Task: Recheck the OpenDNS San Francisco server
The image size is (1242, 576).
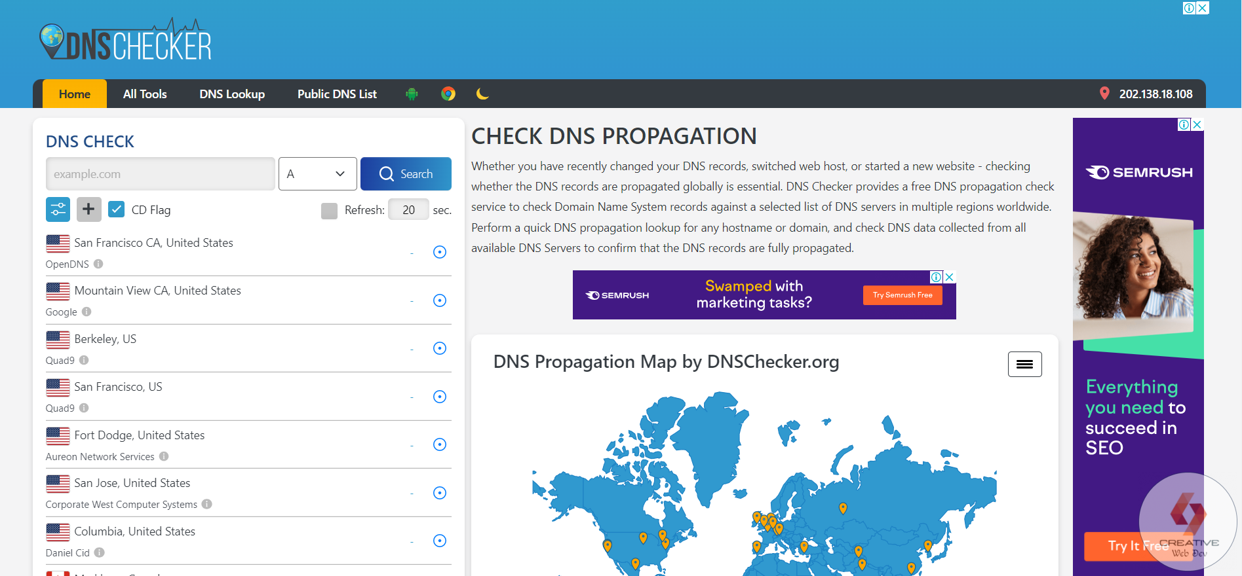Action: coord(440,252)
